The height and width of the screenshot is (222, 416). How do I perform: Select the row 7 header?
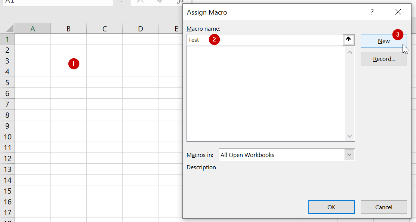point(7,104)
